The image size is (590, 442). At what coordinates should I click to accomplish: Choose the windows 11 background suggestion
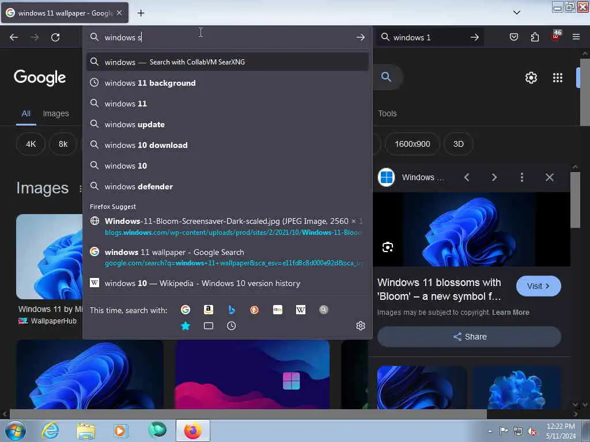(227, 83)
